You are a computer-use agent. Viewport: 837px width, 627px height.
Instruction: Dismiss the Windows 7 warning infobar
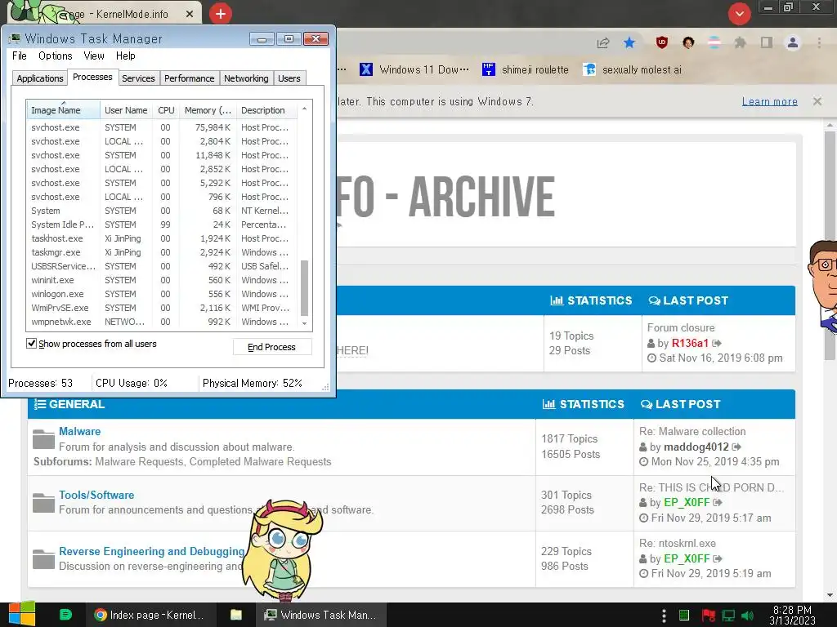point(817,100)
